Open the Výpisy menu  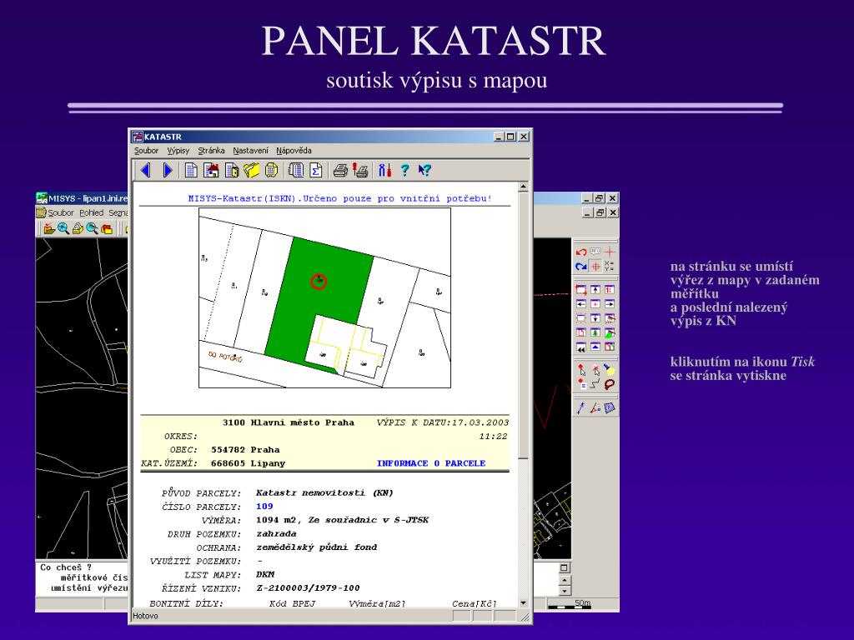[x=178, y=151]
